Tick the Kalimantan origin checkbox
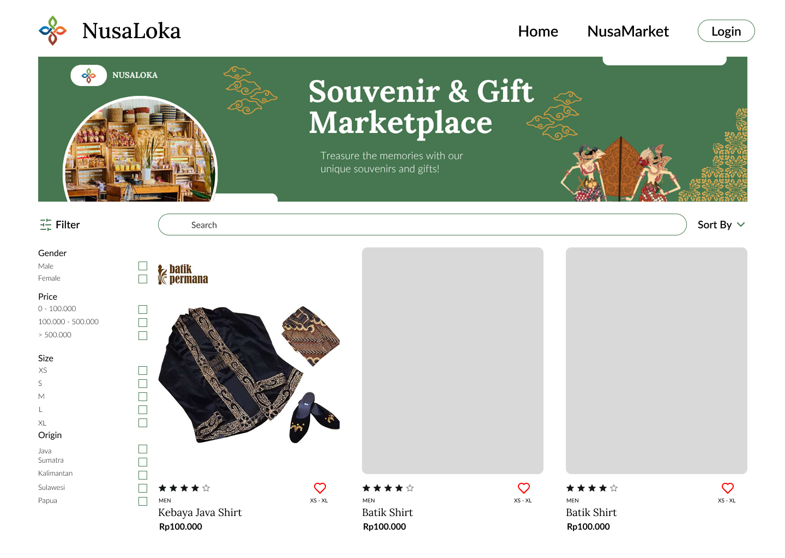Image resolution: width=785 pixels, height=558 pixels. (x=143, y=475)
